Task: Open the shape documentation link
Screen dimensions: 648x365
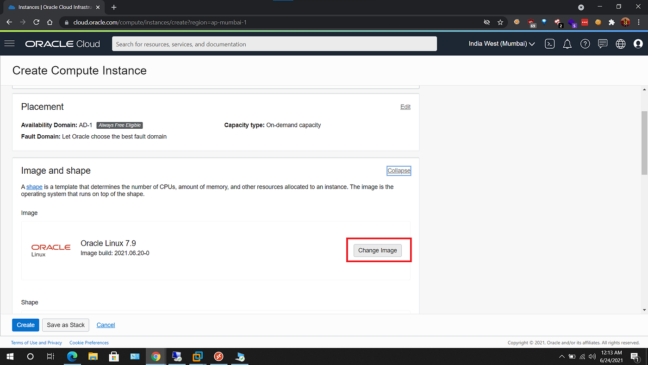Action: point(34,187)
